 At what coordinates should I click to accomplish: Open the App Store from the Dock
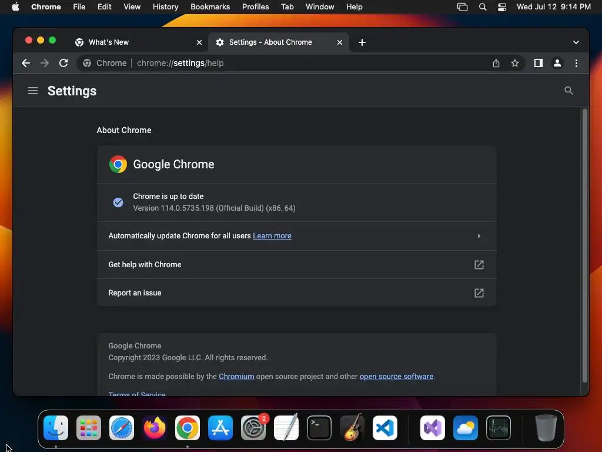click(220, 428)
